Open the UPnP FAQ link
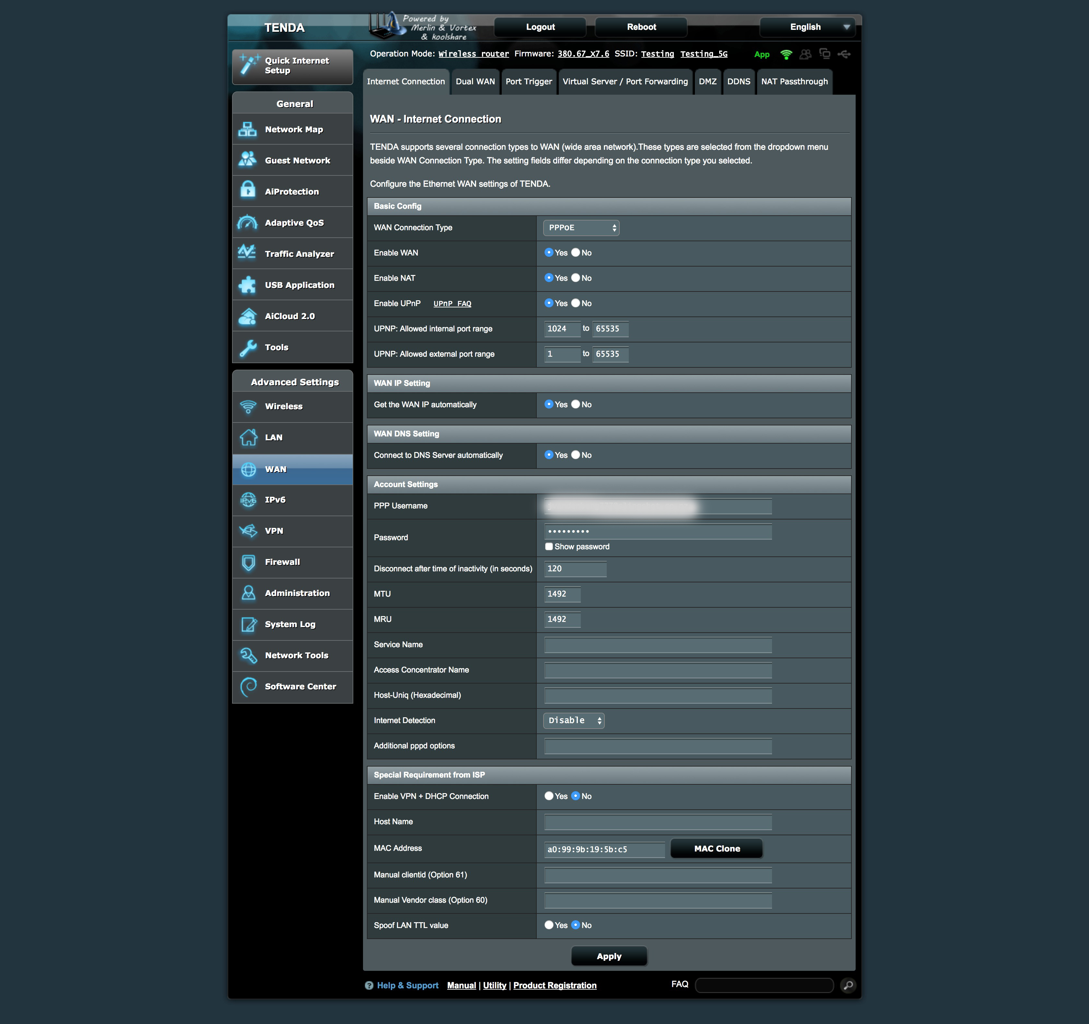This screenshot has height=1024, width=1089. coord(452,304)
